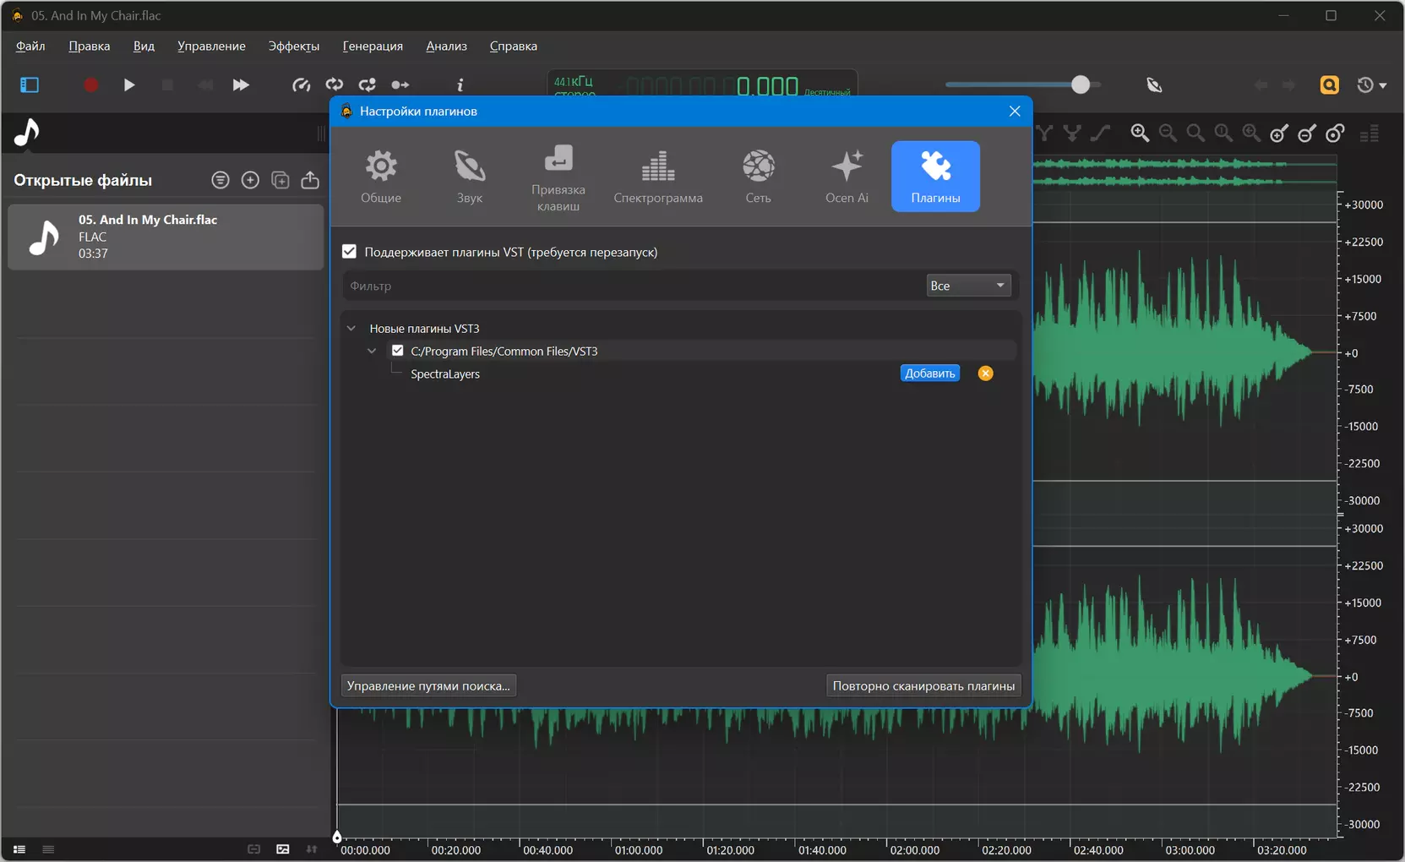
Task: Open the Эффекты menu
Action: (294, 46)
